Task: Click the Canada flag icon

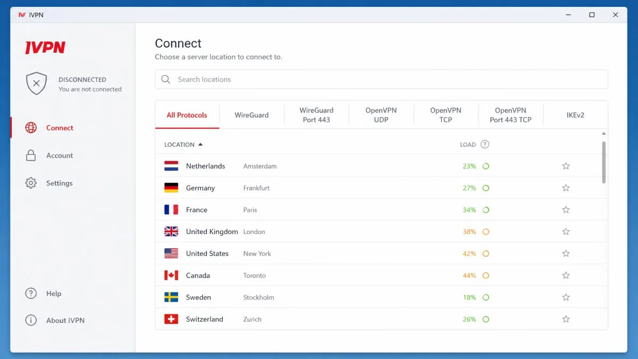Action: coord(171,275)
